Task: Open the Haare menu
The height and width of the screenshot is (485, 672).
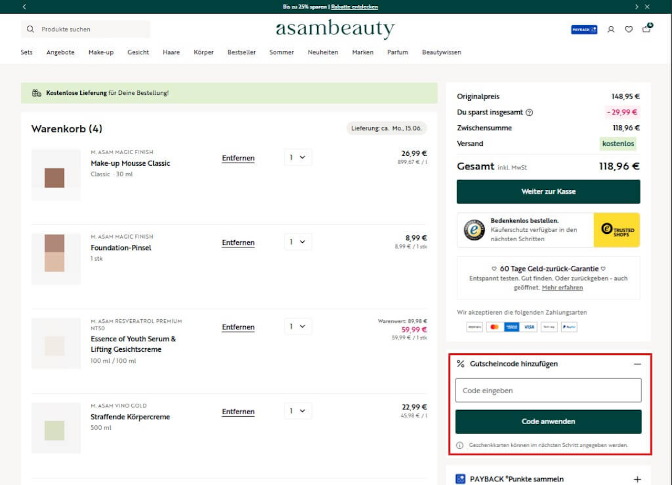Action: tap(171, 52)
